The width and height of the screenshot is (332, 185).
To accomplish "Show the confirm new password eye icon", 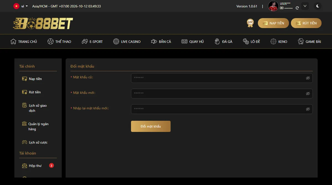I will coord(308,109).
